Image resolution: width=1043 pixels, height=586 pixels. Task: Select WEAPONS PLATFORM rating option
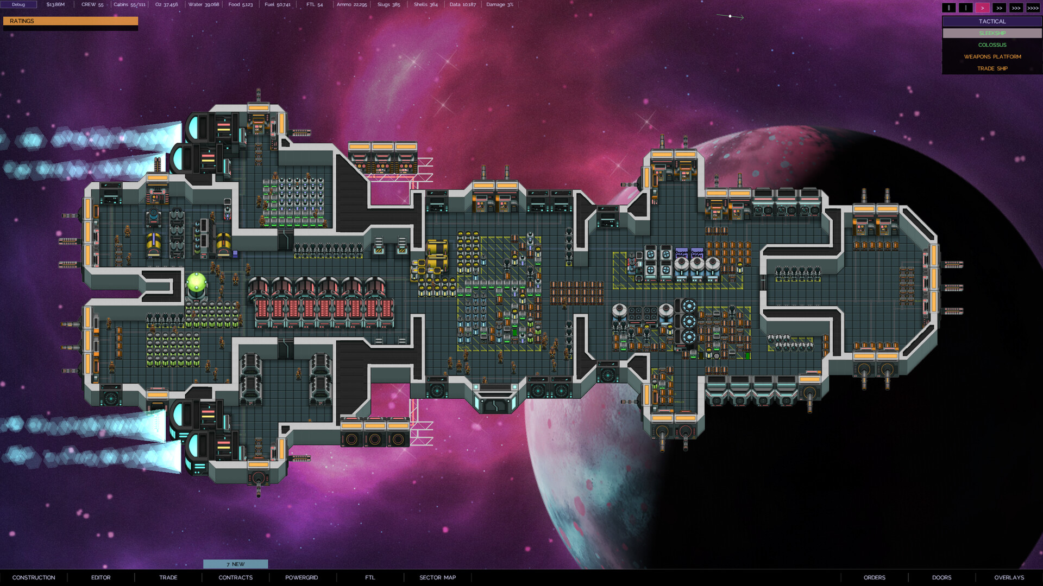tap(991, 56)
